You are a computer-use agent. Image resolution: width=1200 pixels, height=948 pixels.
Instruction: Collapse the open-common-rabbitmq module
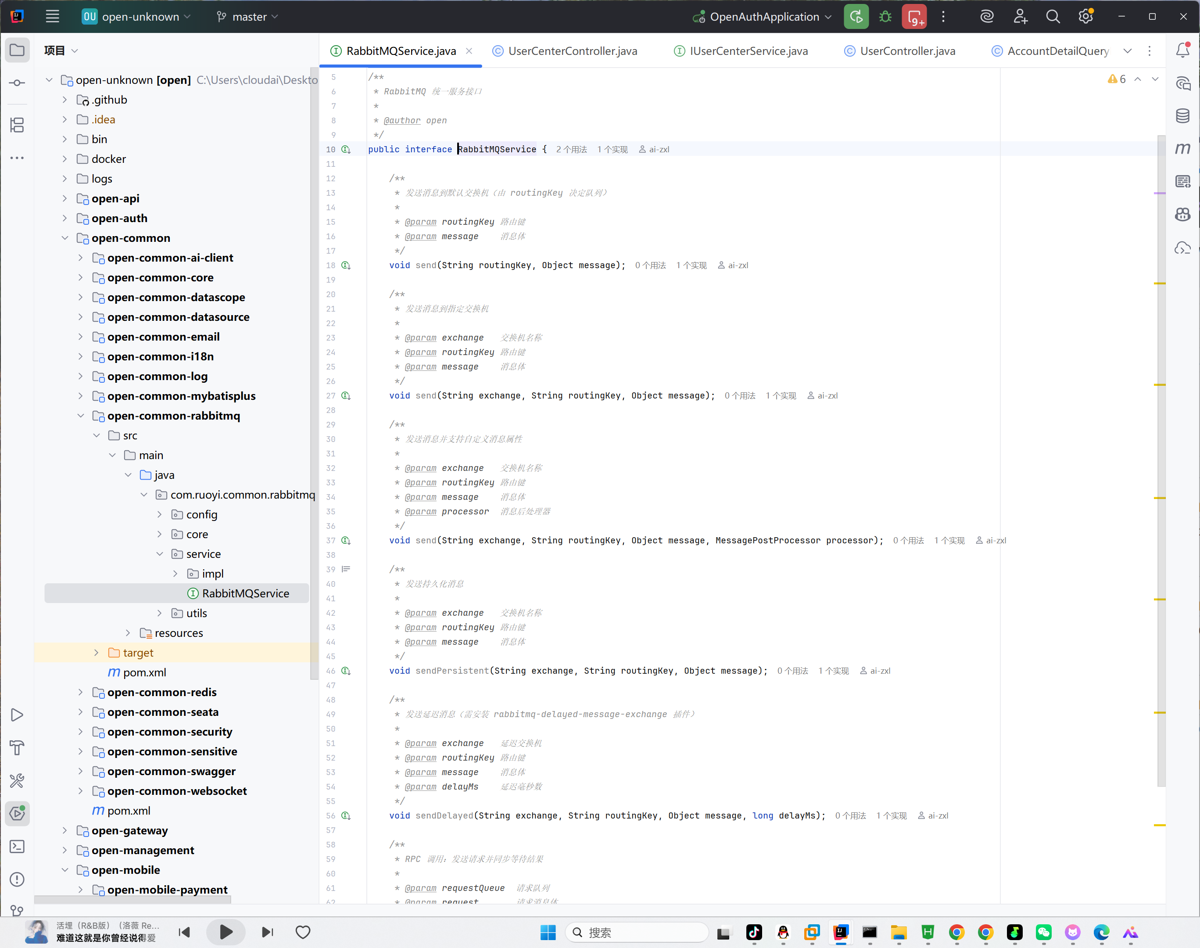[x=80, y=416]
